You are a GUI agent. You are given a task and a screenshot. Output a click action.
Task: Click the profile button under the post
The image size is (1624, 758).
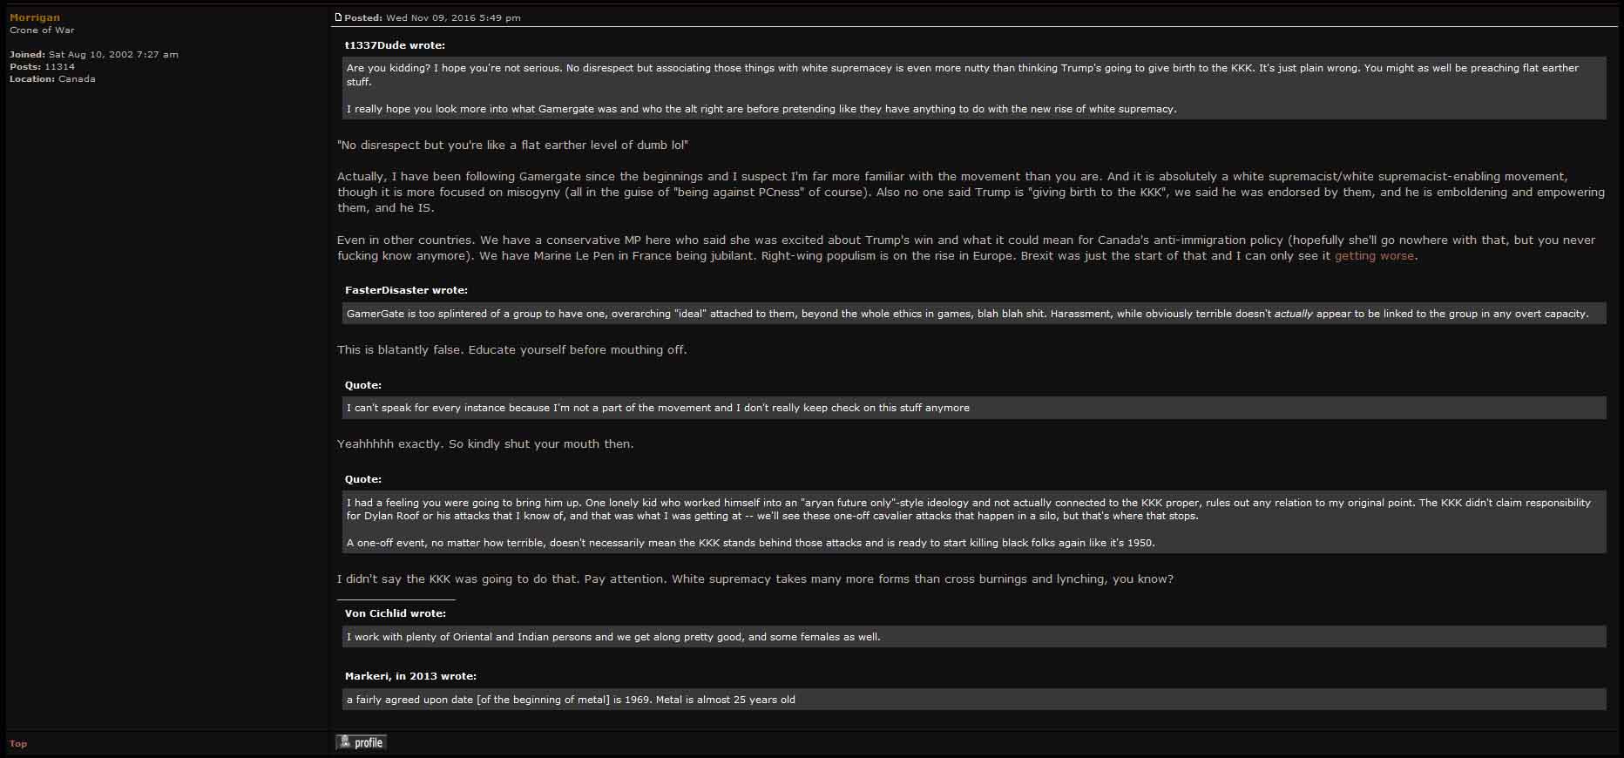(x=362, y=742)
